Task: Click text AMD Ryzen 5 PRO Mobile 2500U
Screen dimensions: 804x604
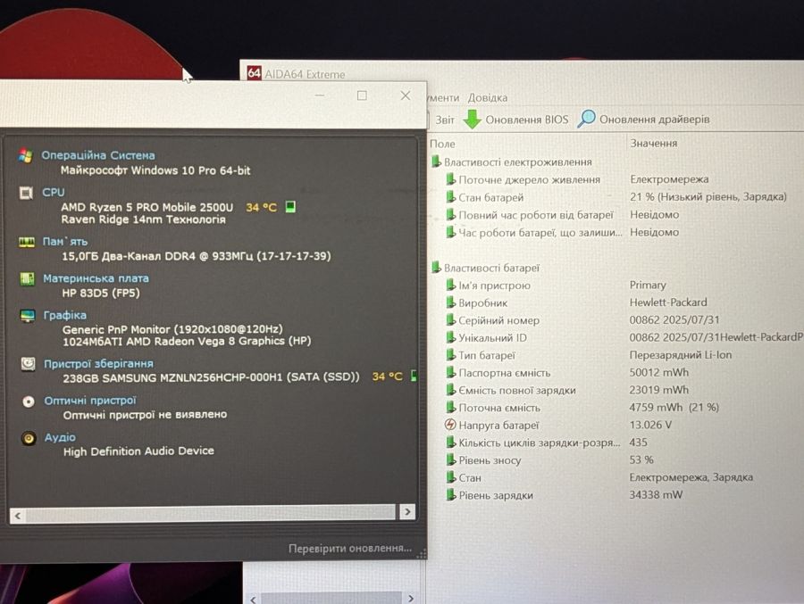Action: (147, 207)
